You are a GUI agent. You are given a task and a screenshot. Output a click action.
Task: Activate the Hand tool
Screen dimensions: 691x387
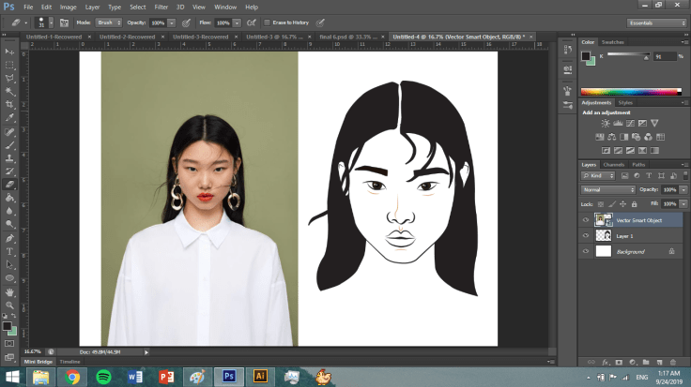coord(10,291)
